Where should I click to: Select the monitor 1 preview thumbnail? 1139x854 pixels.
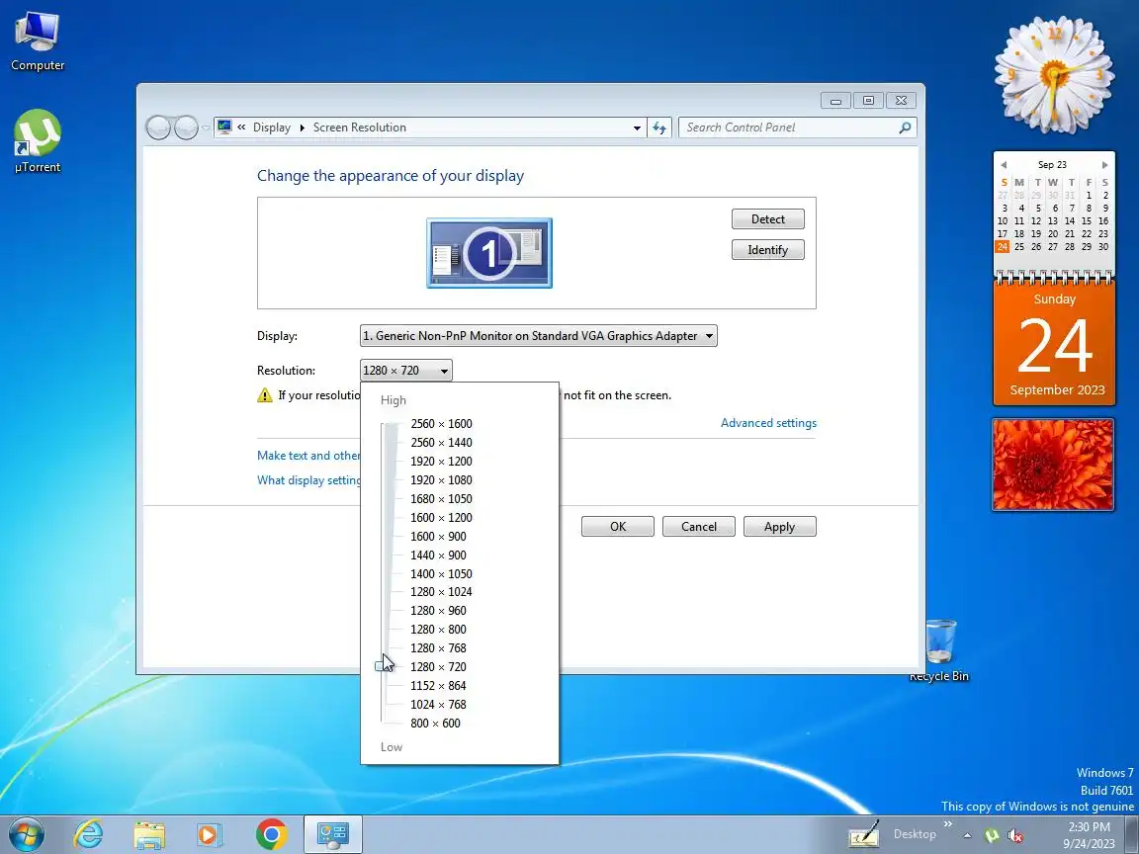(488, 253)
